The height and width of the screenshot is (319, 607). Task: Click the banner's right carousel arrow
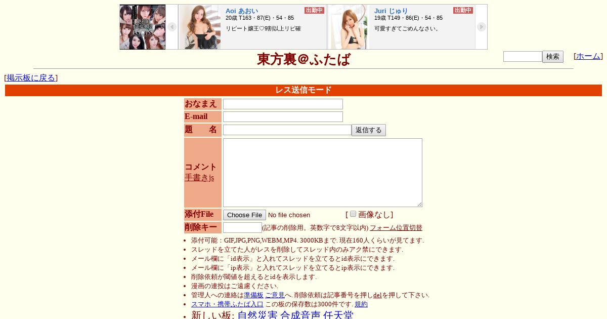482,27
